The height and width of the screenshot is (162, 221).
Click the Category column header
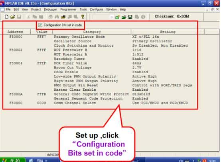click(x=92, y=31)
